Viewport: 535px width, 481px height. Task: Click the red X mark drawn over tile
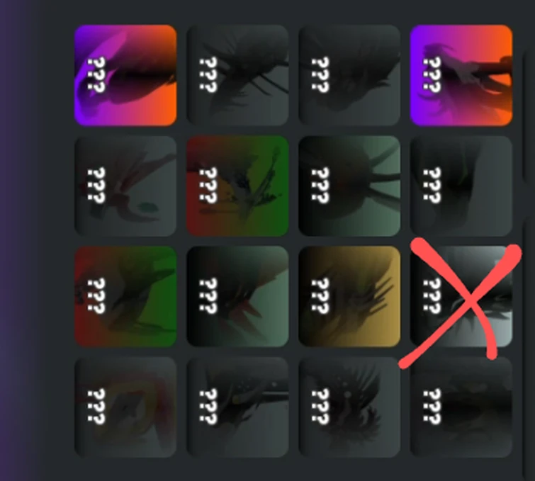460,304
